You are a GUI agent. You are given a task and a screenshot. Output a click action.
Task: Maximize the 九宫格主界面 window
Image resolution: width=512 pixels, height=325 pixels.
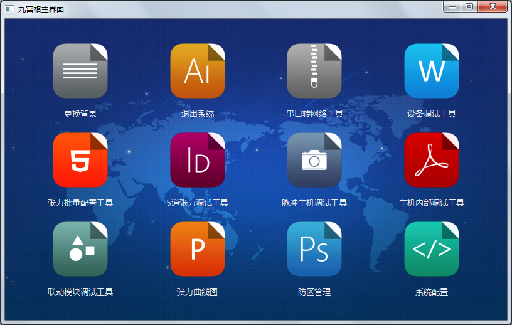[469, 7]
